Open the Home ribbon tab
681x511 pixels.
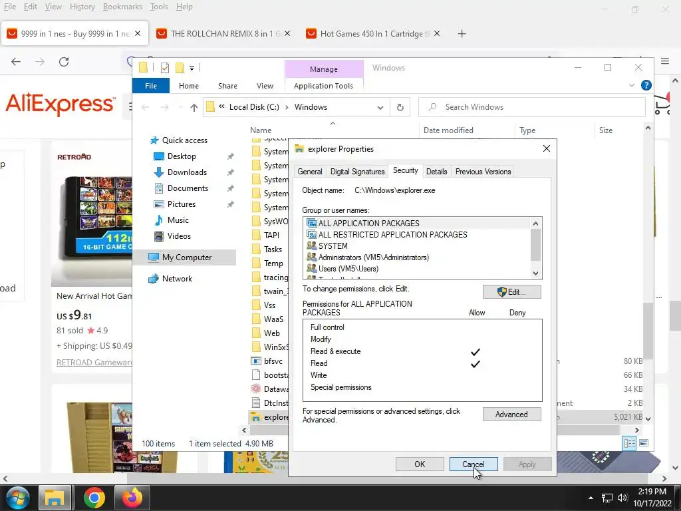188,86
